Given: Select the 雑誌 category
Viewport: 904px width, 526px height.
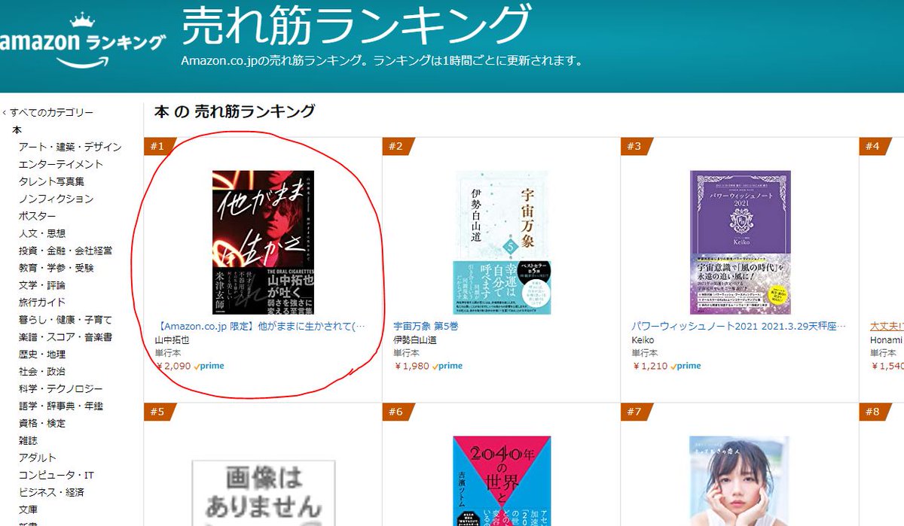Looking at the screenshot, I should click(x=28, y=440).
